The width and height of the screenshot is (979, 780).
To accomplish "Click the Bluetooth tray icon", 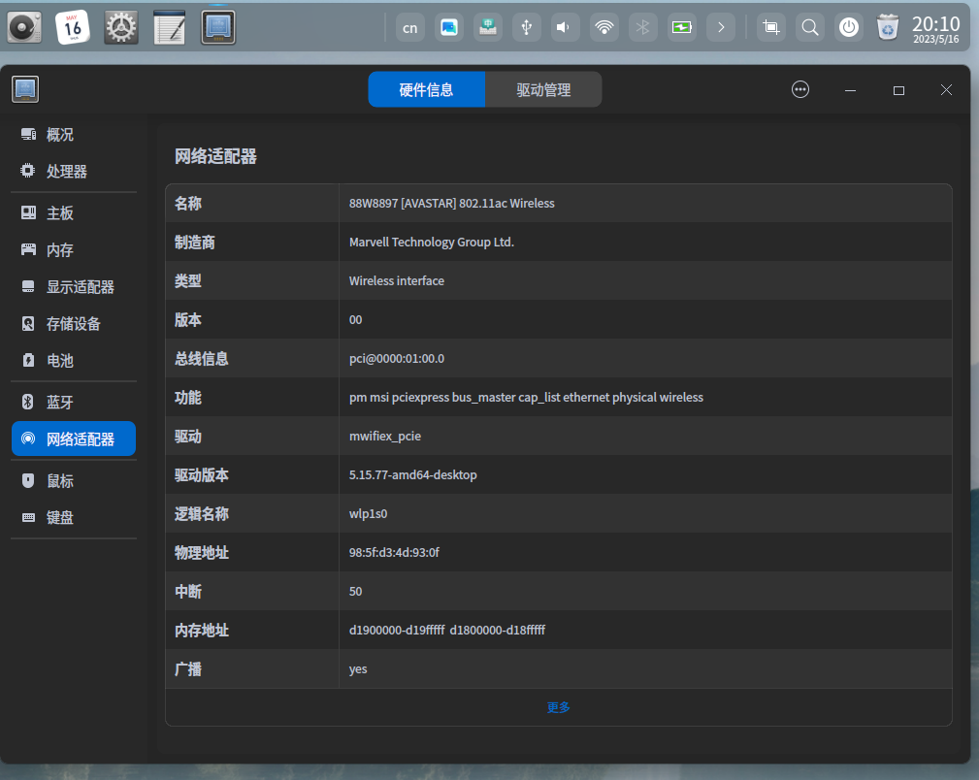I will [x=643, y=27].
